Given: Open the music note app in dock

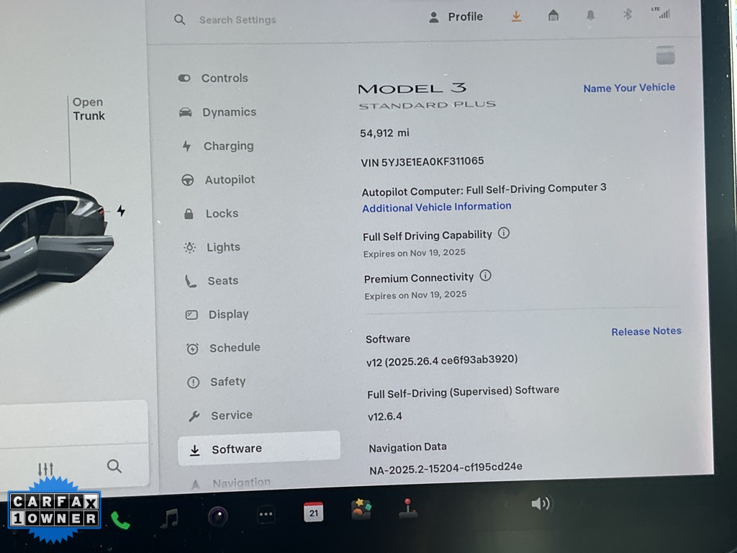Looking at the screenshot, I should 170,518.
